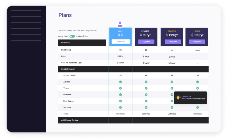Image resolution: width=228 pixels, height=140 pixels.
Task: Open the Contact Us link for Enterprise Plans
Action: point(186,97)
